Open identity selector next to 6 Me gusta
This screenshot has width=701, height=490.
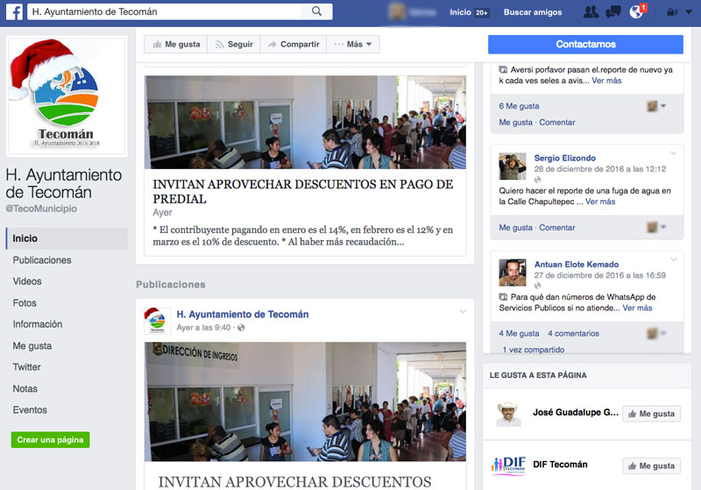coord(655,106)
